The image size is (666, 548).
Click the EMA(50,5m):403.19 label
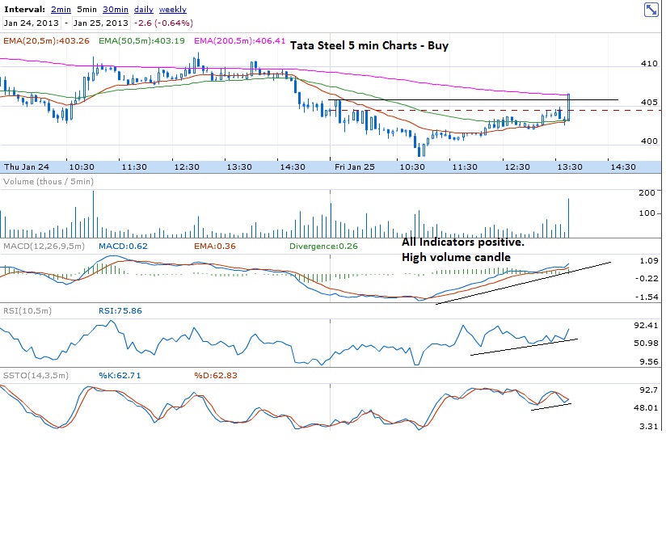point(141,40)
